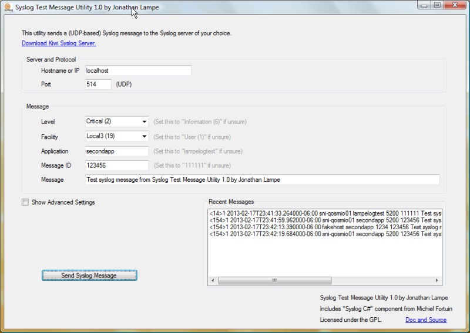Click the User (1) hint next to Facility
Screen dimensions: 470x333
point(192,137)
